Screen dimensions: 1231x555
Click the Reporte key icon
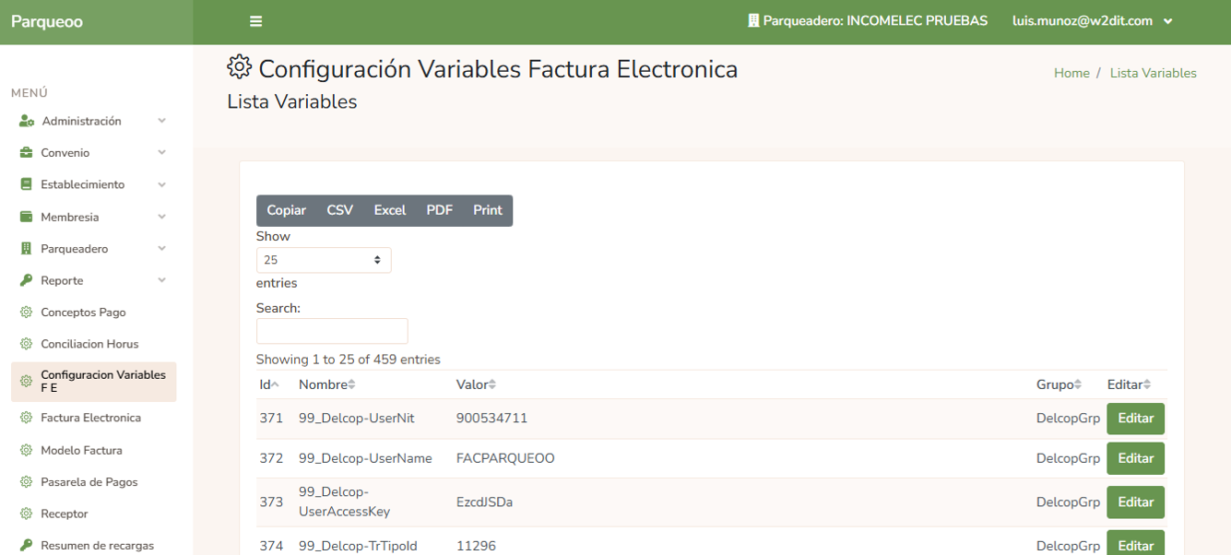26,280
